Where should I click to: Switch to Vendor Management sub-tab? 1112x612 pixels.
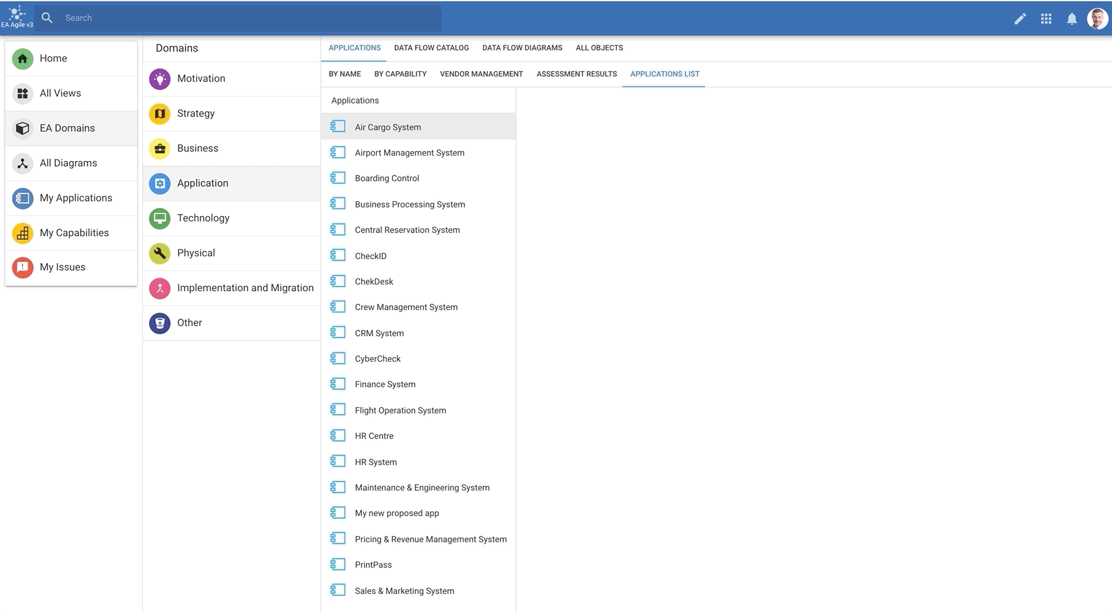[481, 74]
